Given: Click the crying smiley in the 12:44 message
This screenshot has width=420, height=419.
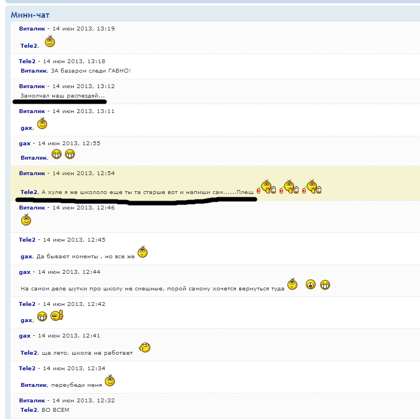Looking at the screenshot, I should coord(311,284).
